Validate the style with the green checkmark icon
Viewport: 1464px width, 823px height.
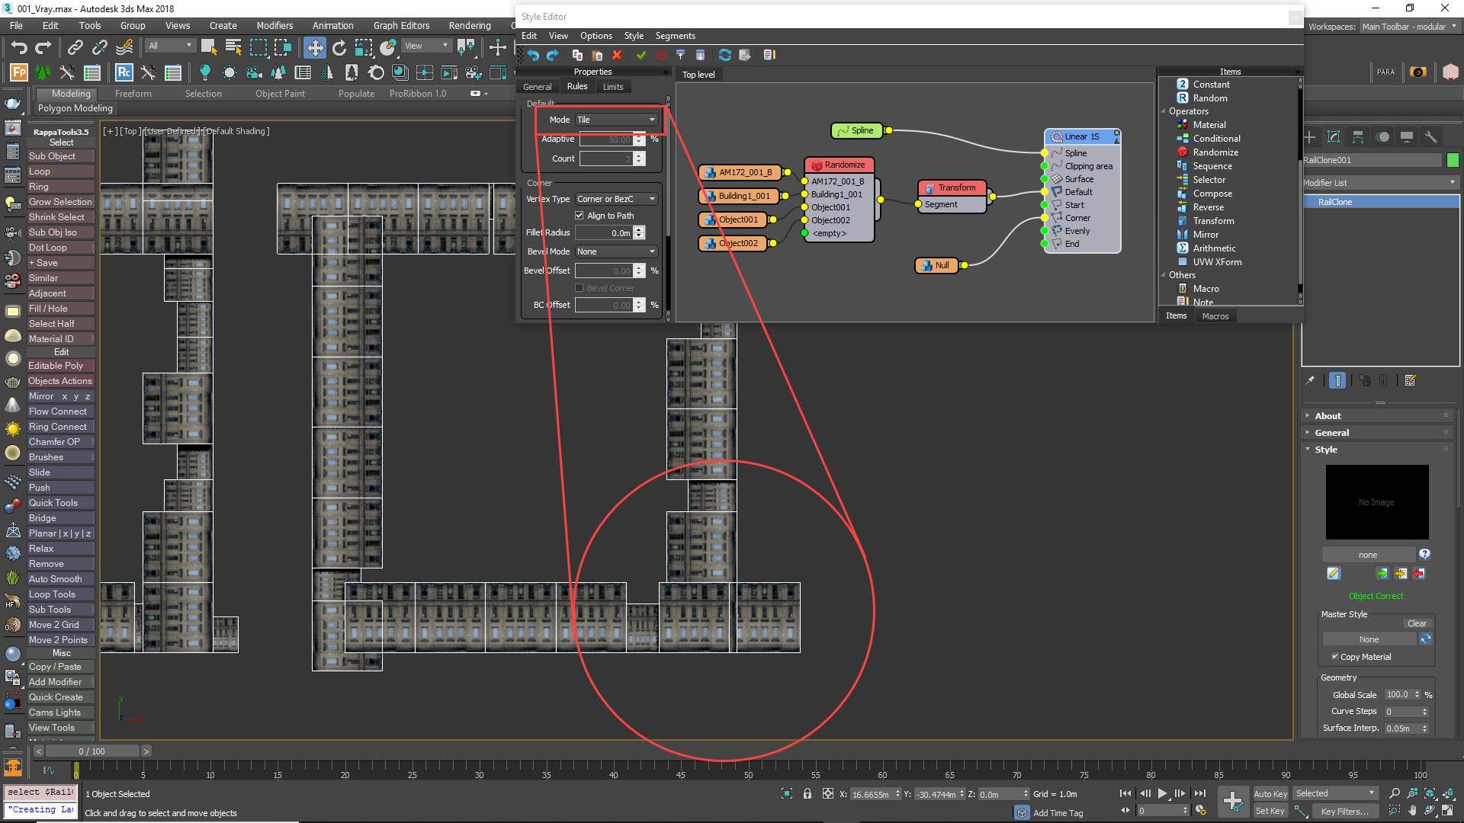point(640,55)
